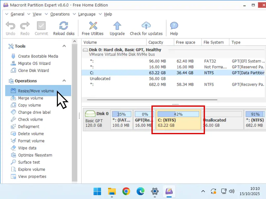Screen dimensions: 266x199
Task: Select the Unallocated 56.00 GB row in the volume list
Action: click(x=100, y=79)
